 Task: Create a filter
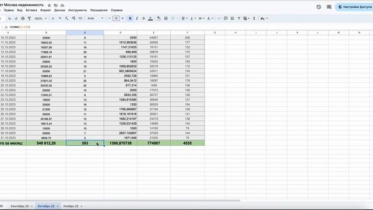(x=239, y=18)
